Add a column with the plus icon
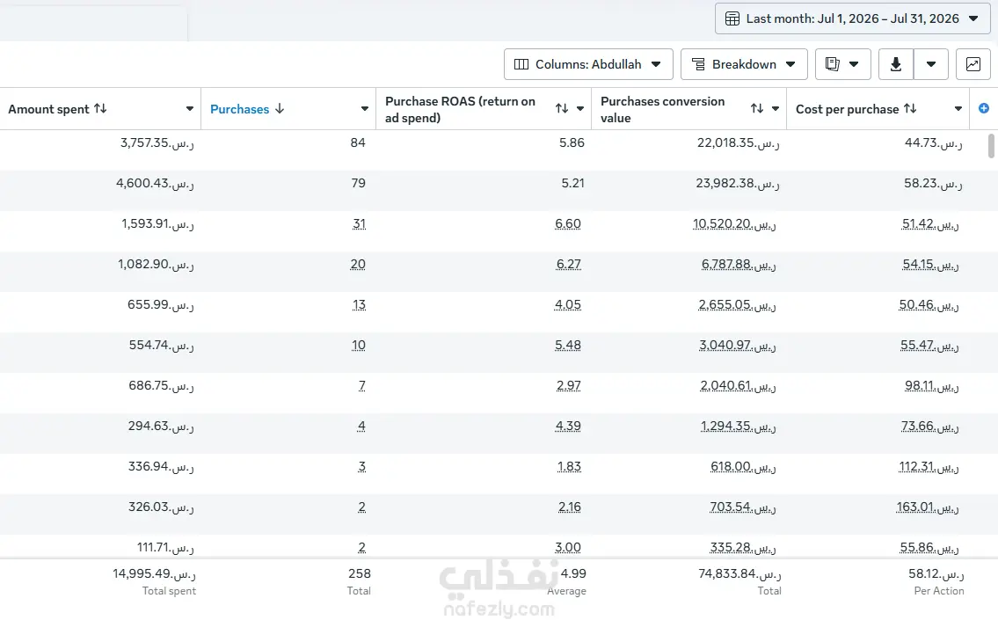This screenshot has height=620, width=998. tap(983, 108)
